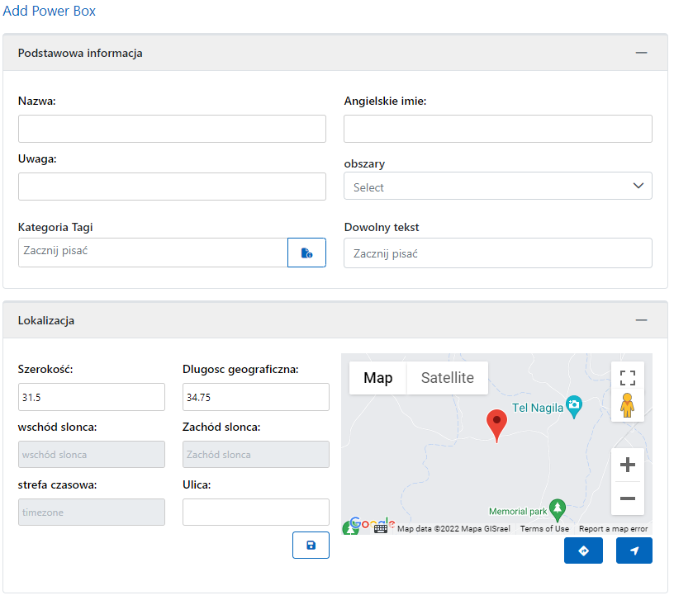Viewport: 674px width, 600px height.
Task: Click the blue directions diamond button
Action: [x=583, y=550]
